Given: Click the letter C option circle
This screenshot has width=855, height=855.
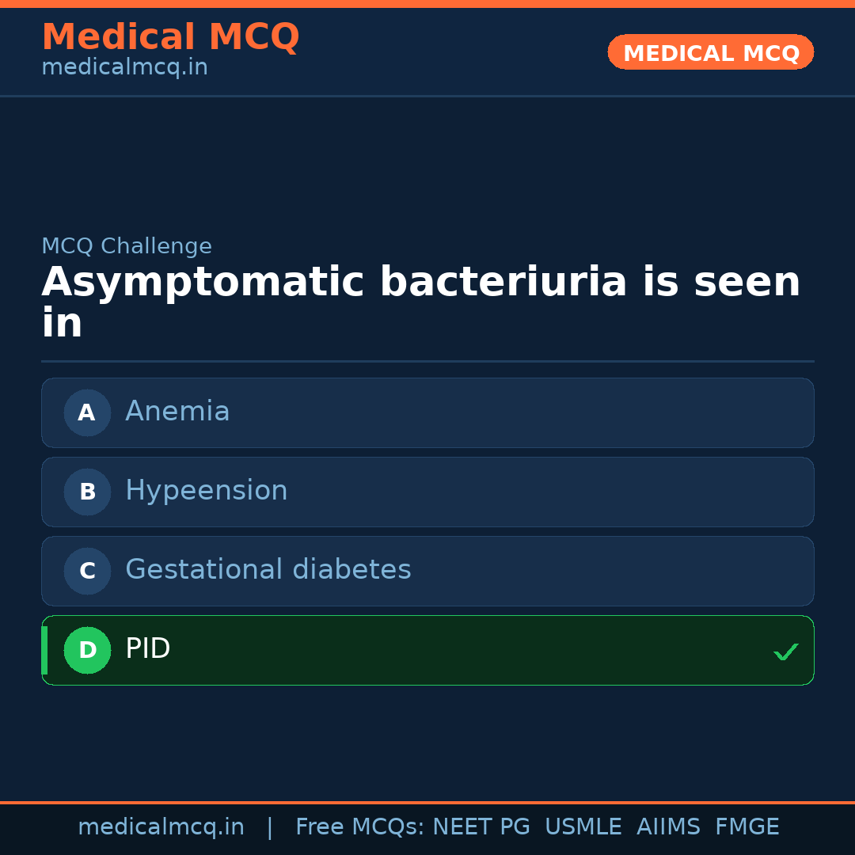Looking at the screenshot, I should tap(87, 571).
